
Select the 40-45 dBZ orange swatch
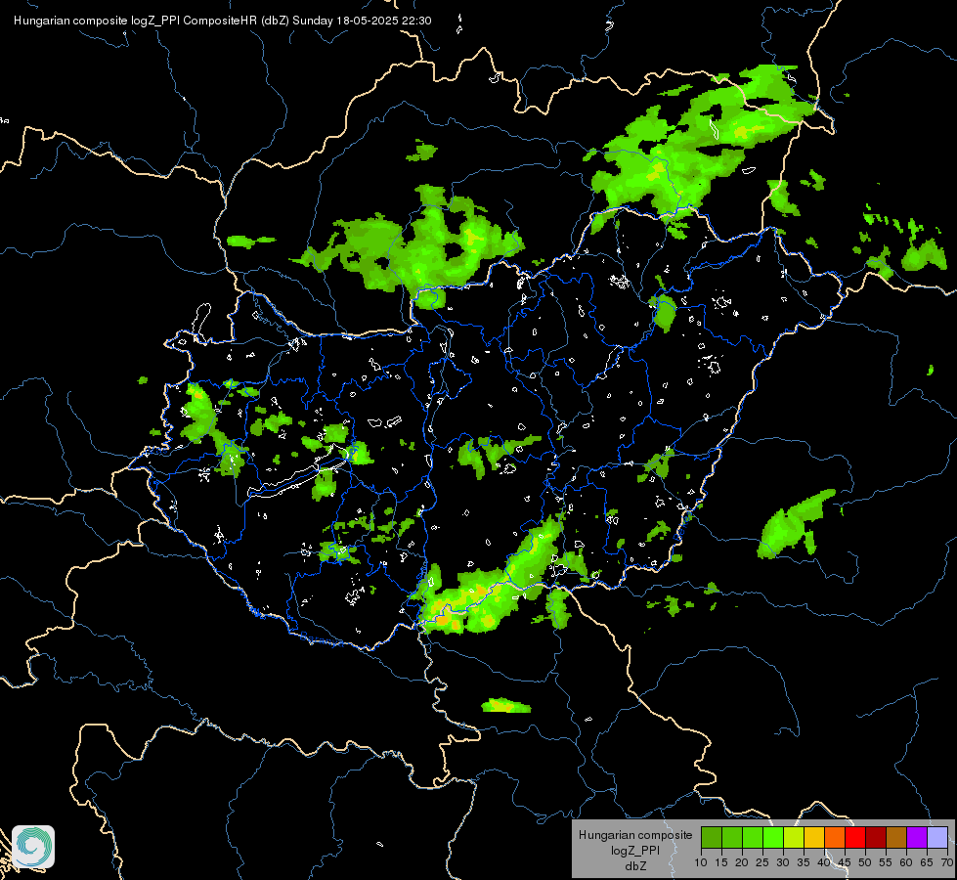click(x=835, y=837)
